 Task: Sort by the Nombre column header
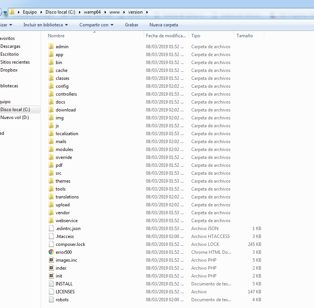56,36
